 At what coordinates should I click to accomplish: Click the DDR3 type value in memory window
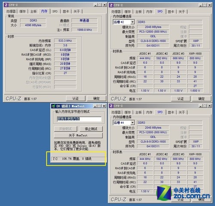pyautogui.click(x=33, y=20)
